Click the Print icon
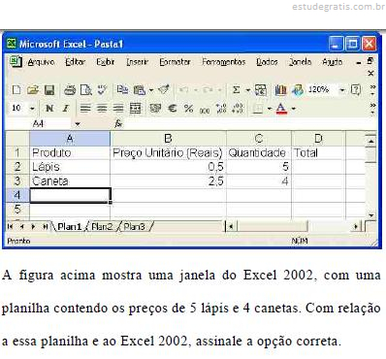 coord(70,90)
